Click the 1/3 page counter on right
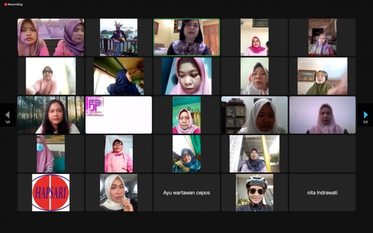Viewport: 373px width, 233px height. (x=366, y=122)
